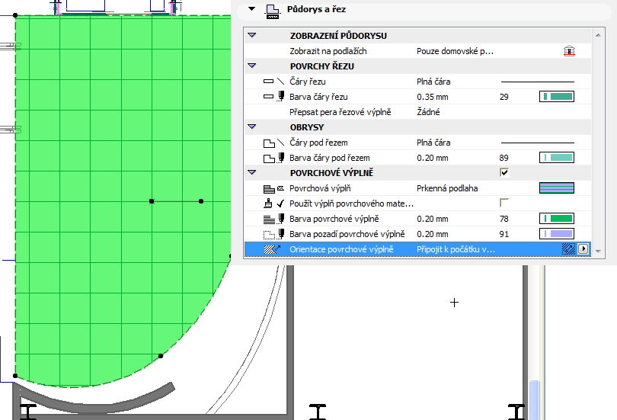Collapse the Obrysy section
This screenshot has width=617, height=420.
point(252,127)
